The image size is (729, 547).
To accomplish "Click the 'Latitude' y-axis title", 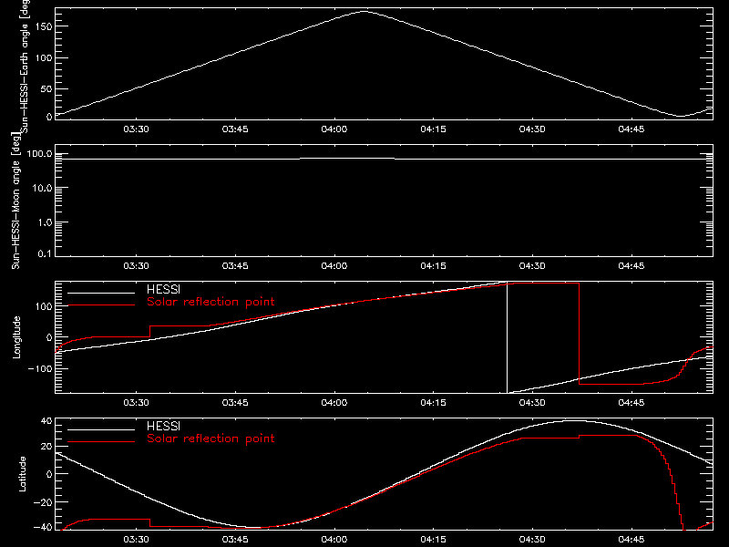I will [x=22, y=474].
